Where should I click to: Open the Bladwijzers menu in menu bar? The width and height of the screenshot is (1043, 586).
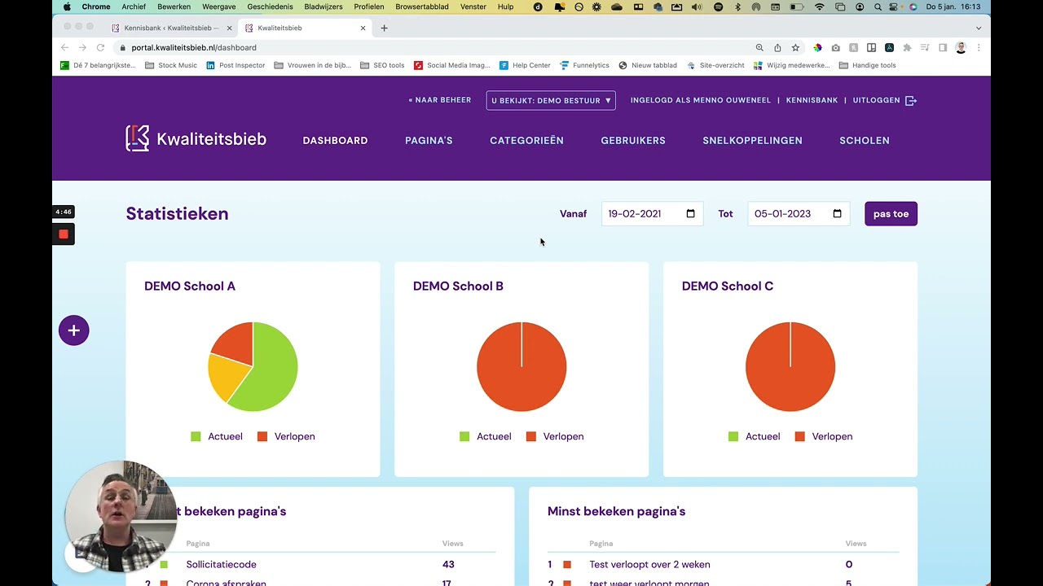coord(323,7)
